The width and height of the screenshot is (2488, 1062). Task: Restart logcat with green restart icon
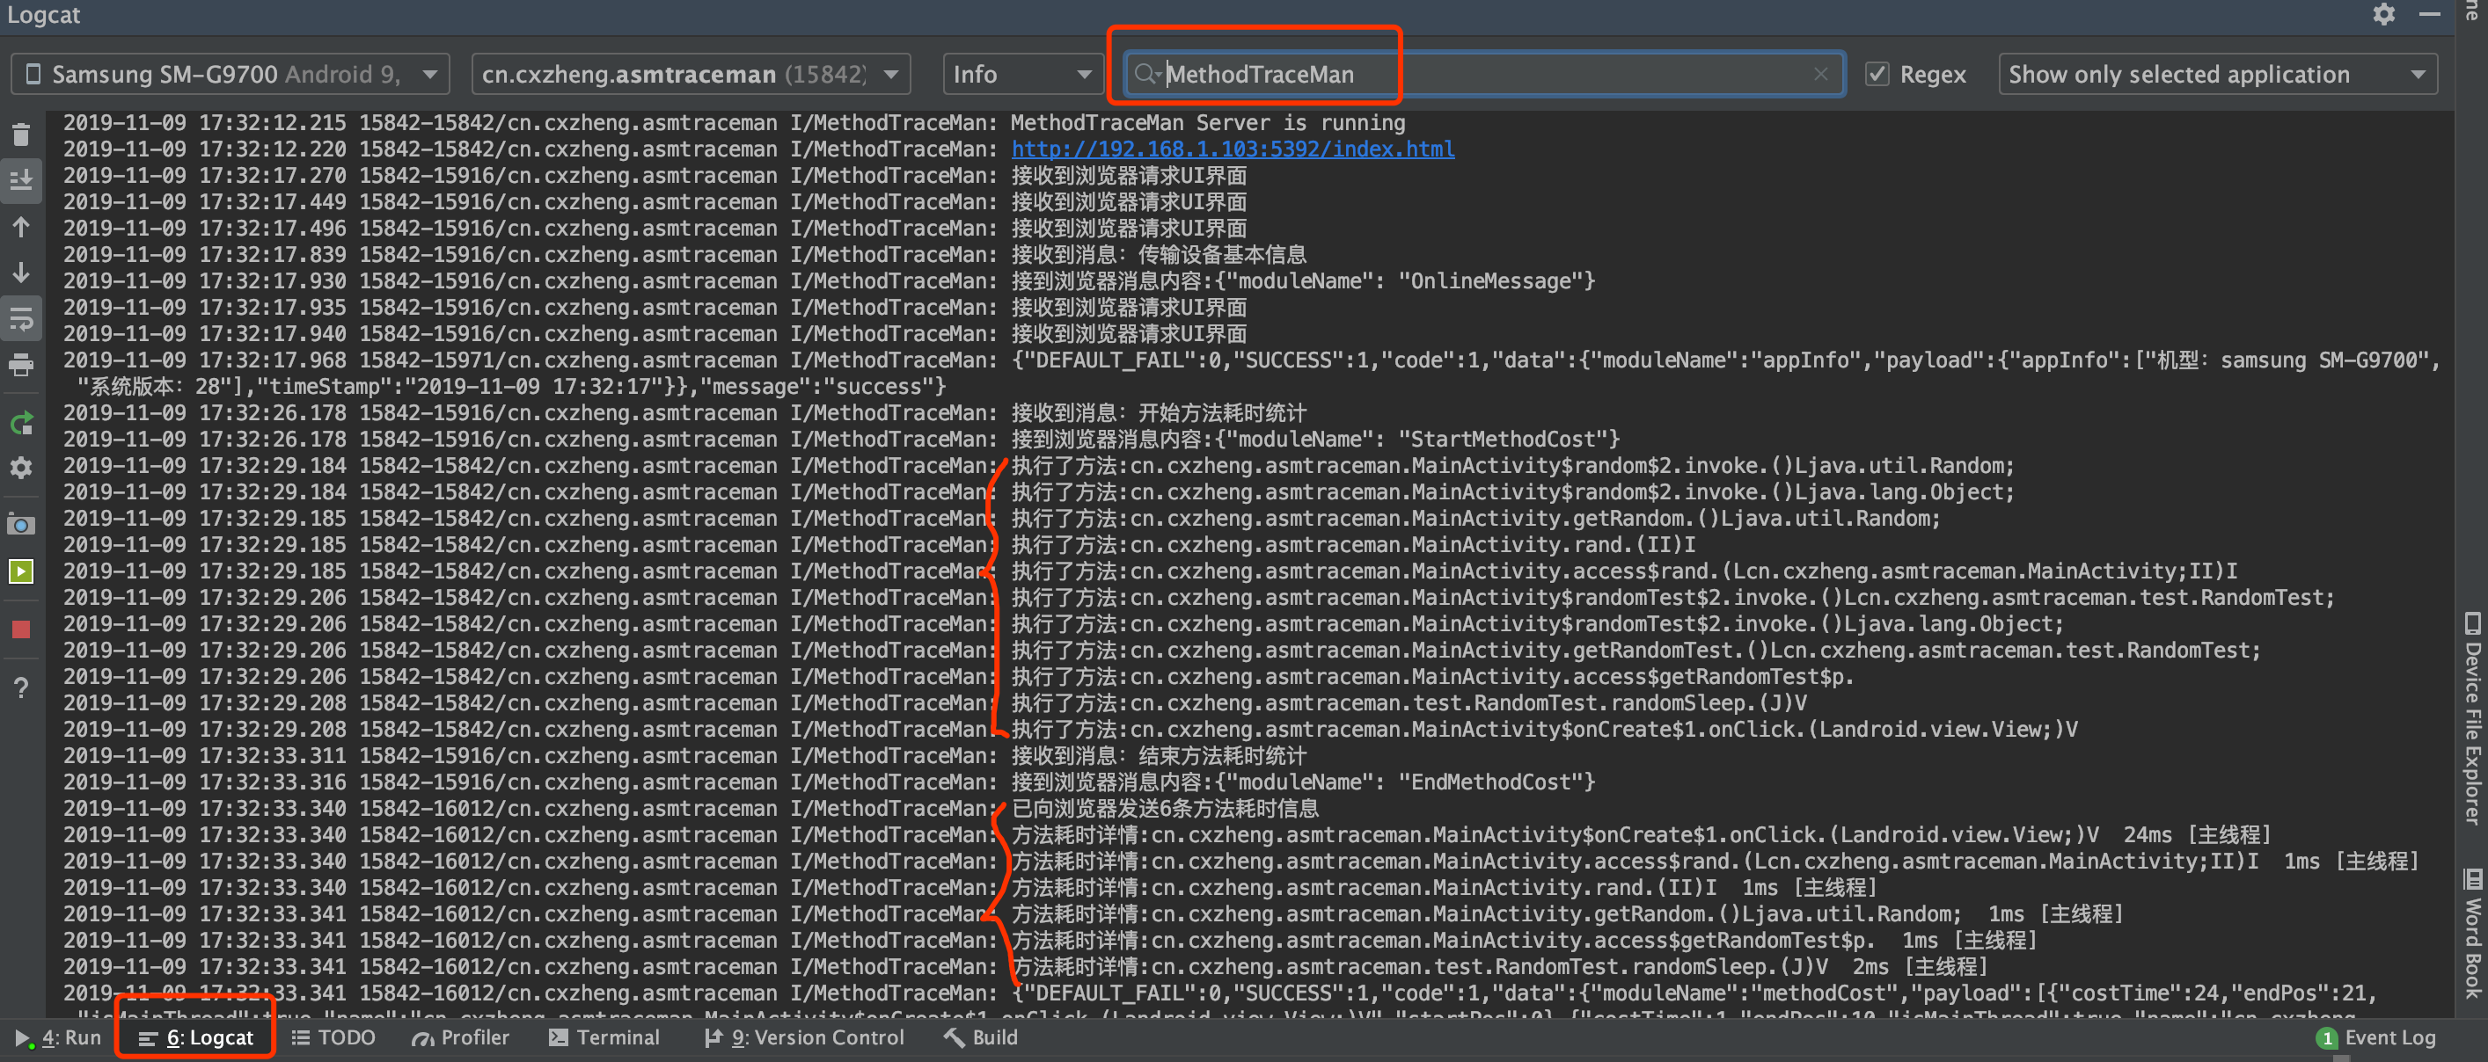click(x=21, y=424)
